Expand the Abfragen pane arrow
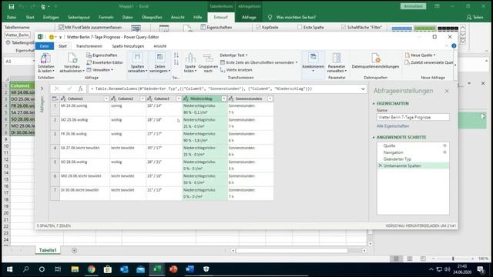The width and height of the screenshot is (493, 277). [x=42, y=89]
